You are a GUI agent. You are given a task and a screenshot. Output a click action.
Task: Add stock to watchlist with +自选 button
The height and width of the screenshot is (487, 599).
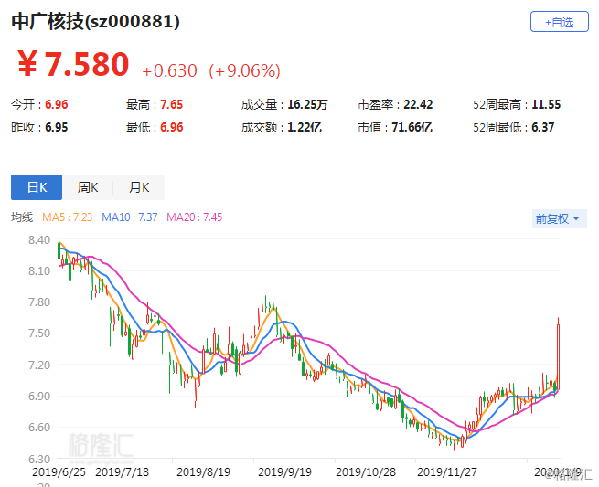(x=559, y=22)
